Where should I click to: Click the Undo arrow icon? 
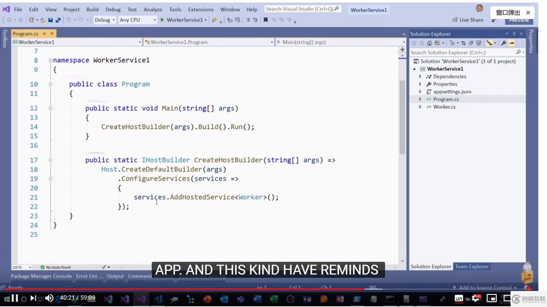coord(68,20)
